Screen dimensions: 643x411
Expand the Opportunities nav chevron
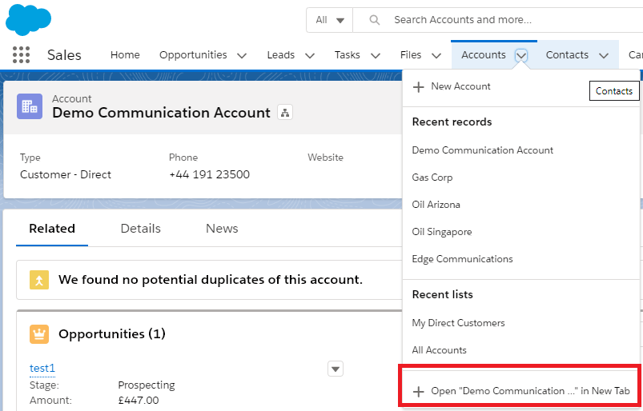tap(242, 56)
